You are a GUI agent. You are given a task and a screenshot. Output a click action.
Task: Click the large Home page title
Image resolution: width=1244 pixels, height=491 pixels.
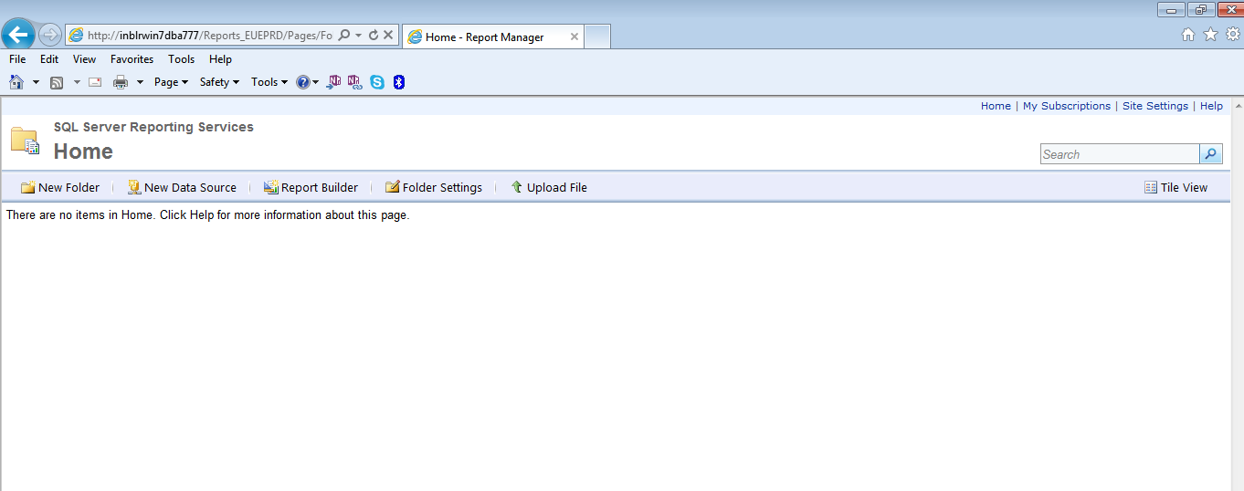point(83,151)
